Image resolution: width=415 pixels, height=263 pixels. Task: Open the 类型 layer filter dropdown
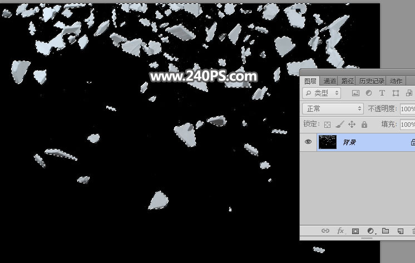pyautogui.click(x=322, y=93)
